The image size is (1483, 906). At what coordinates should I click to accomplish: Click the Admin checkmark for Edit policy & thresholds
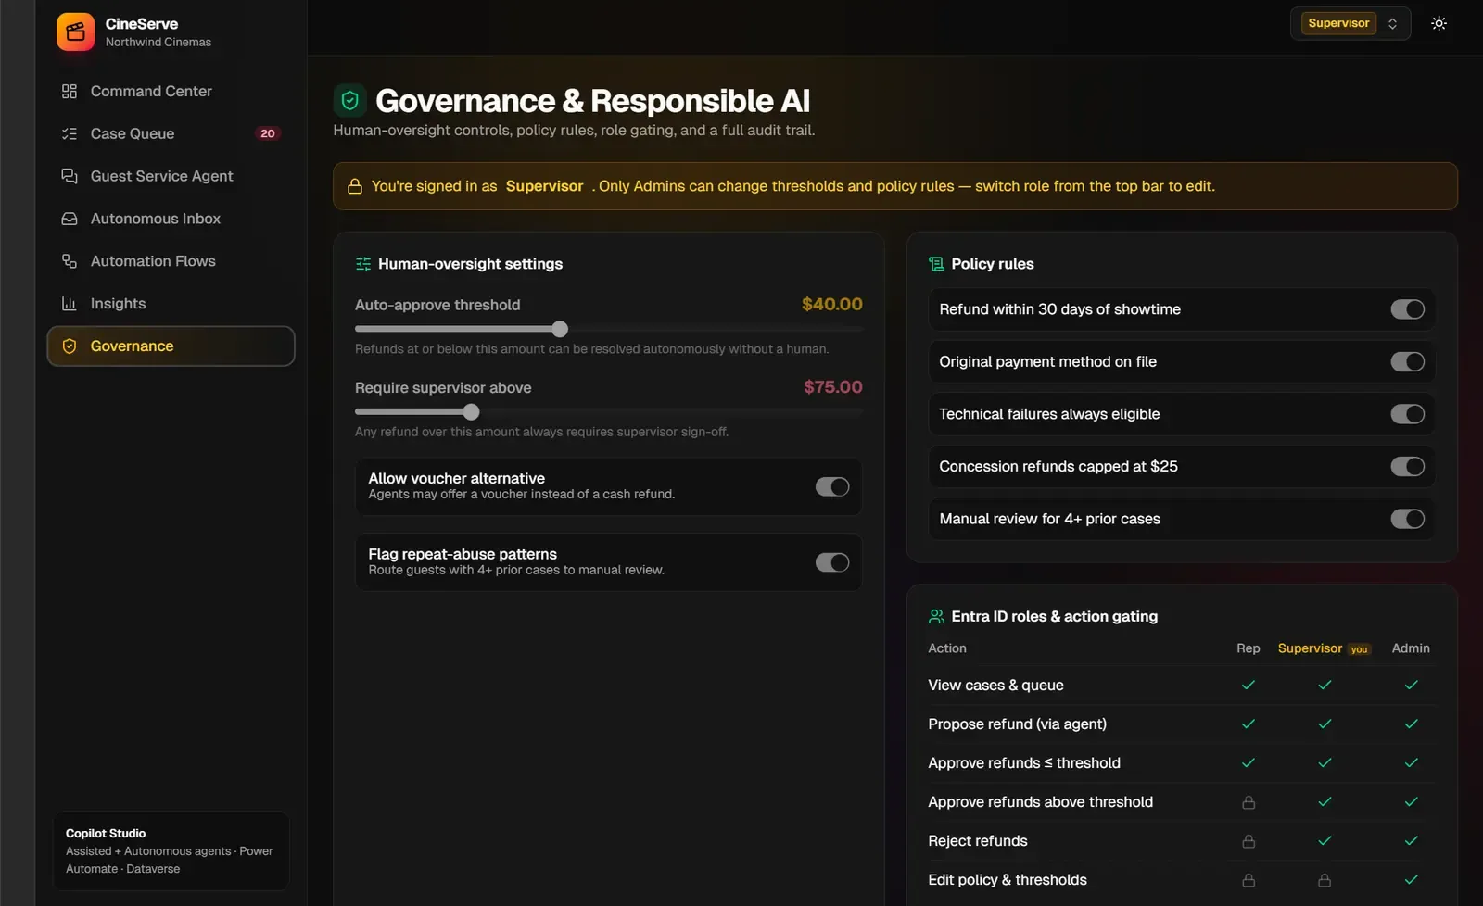tap(1411, 880)
